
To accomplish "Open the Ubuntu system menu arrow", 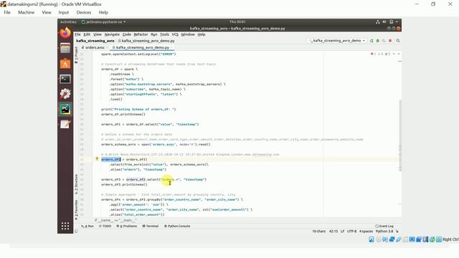I will 397,21.
